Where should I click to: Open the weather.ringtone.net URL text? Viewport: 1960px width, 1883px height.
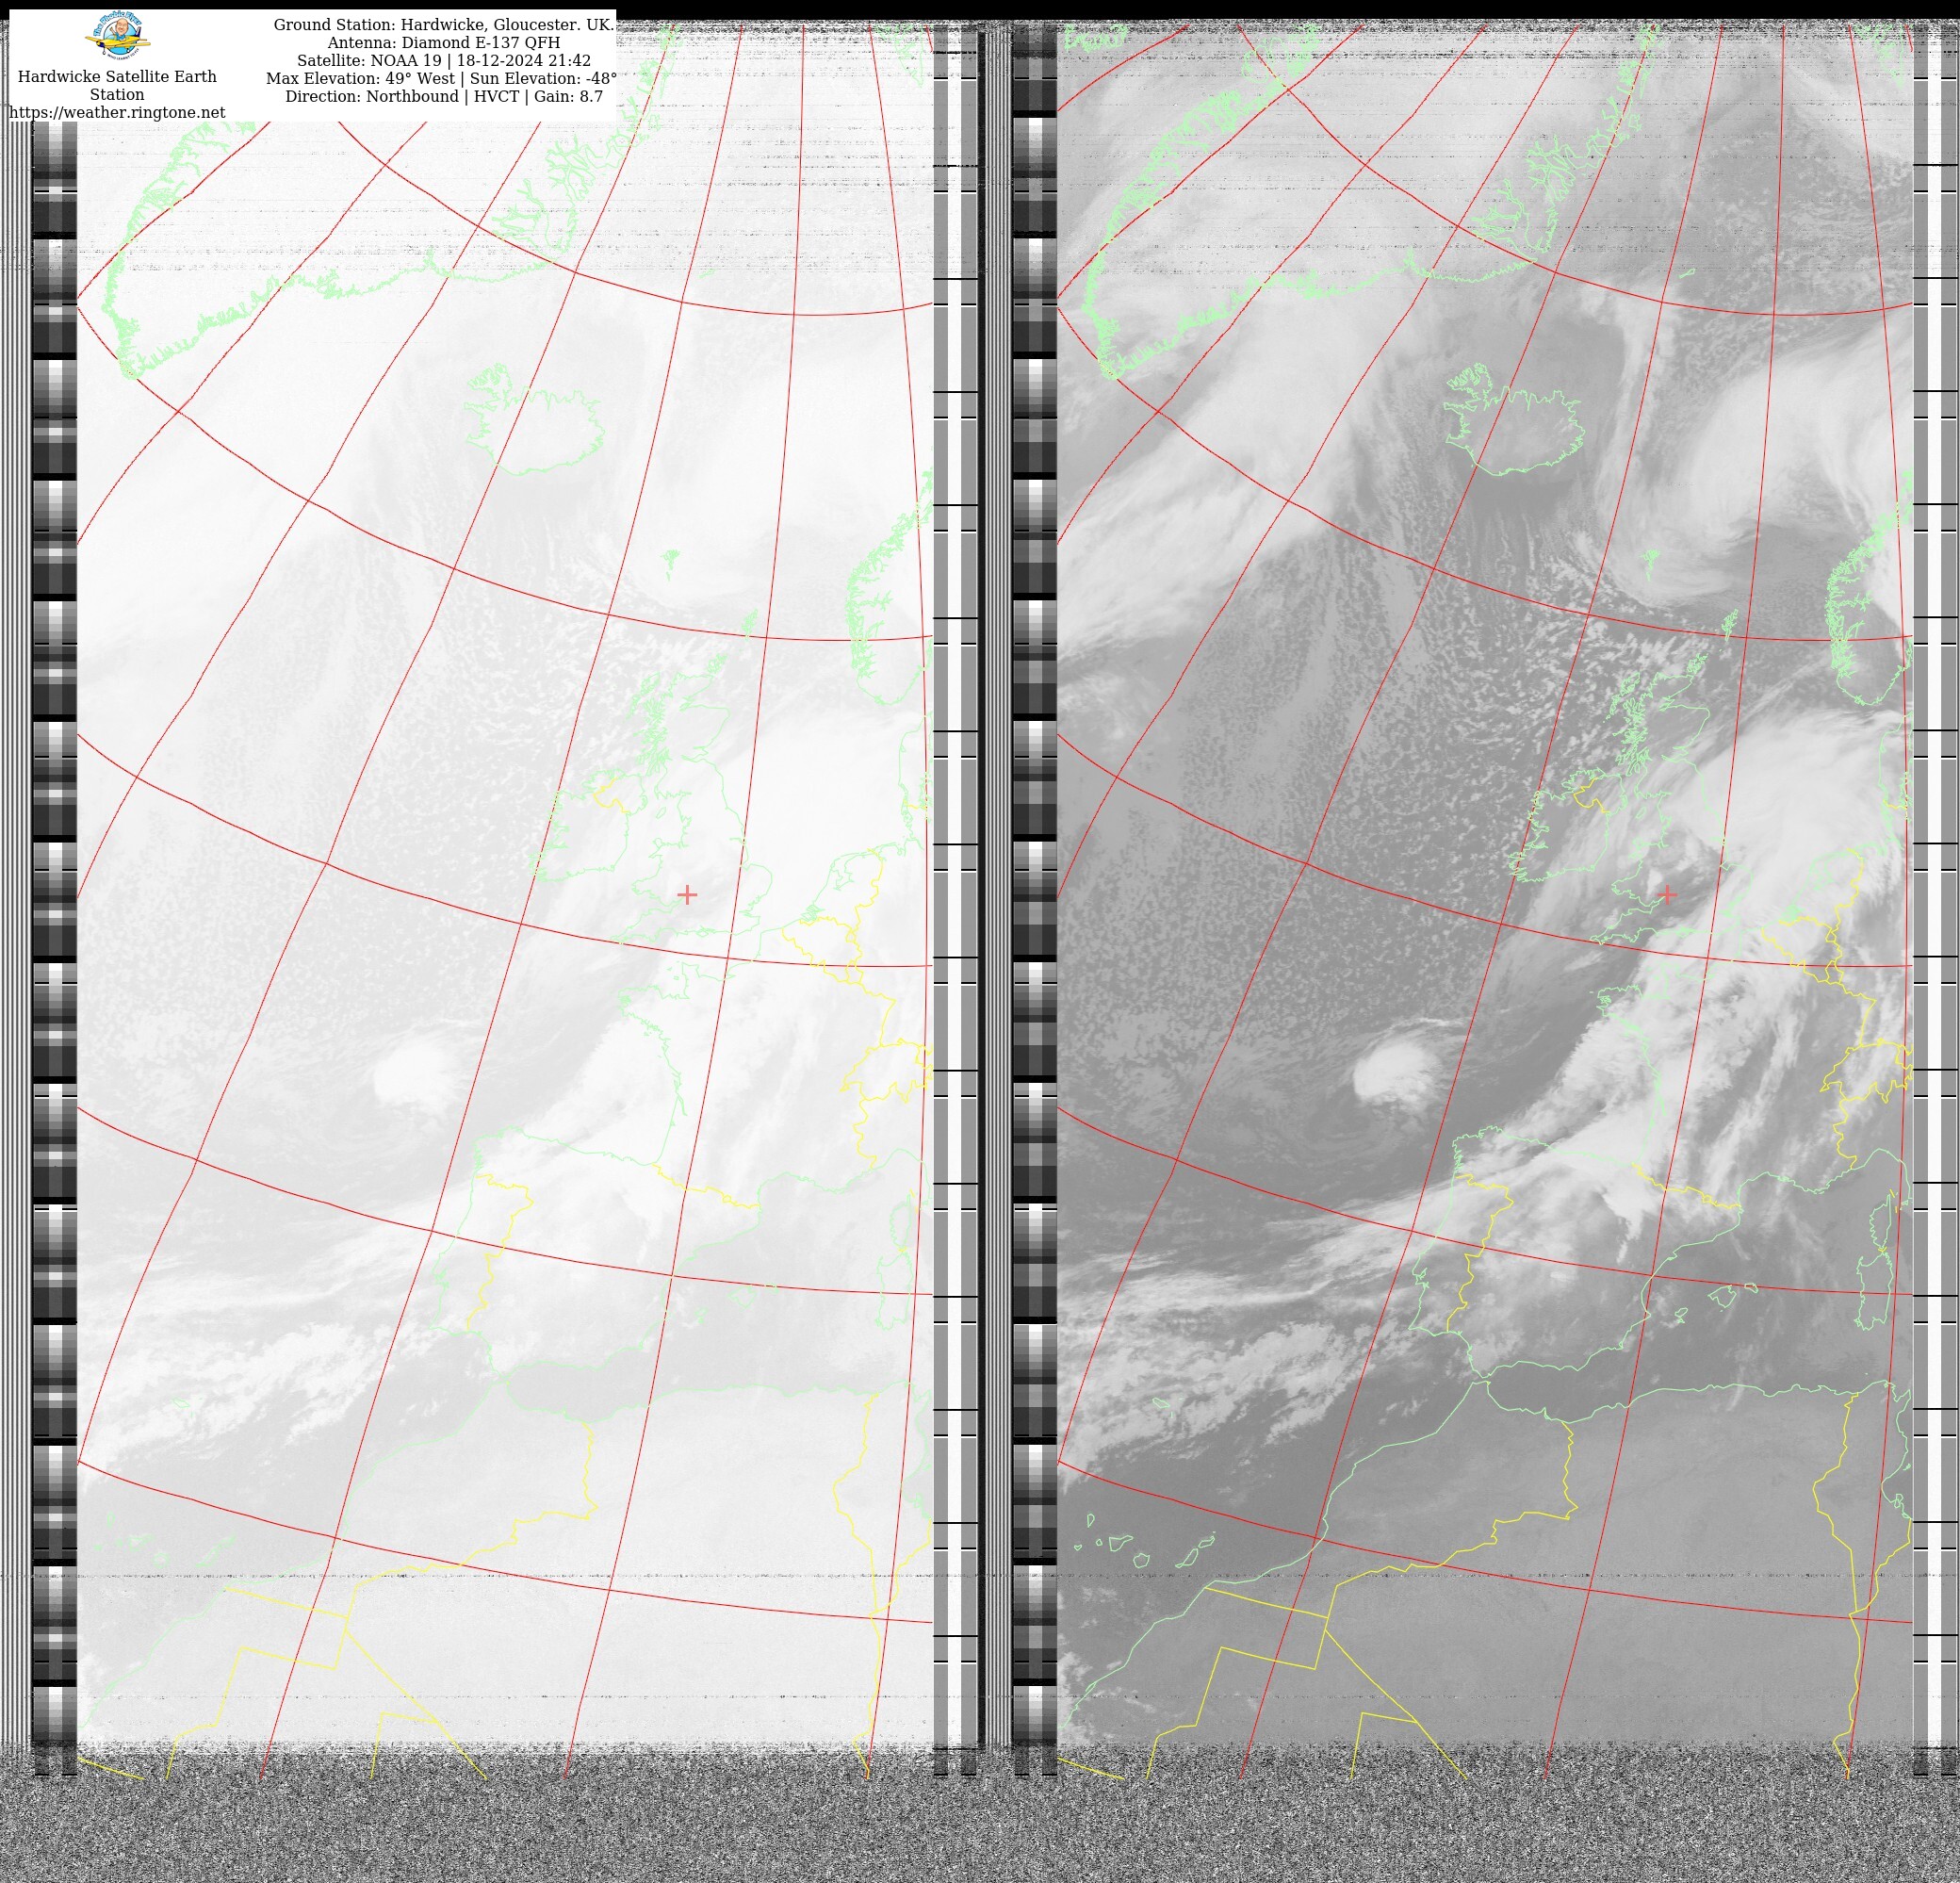pos(117,112)
